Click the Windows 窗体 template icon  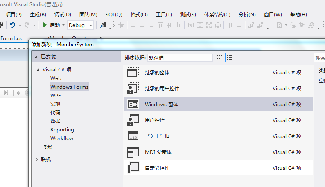click(x=133, y=104)
